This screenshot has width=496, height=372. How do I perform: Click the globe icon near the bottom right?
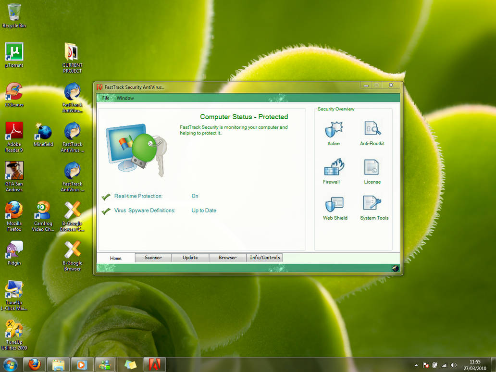point(395,268)
